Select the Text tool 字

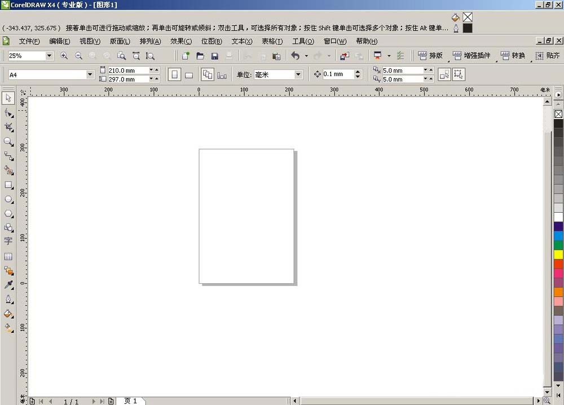(8, 241)
